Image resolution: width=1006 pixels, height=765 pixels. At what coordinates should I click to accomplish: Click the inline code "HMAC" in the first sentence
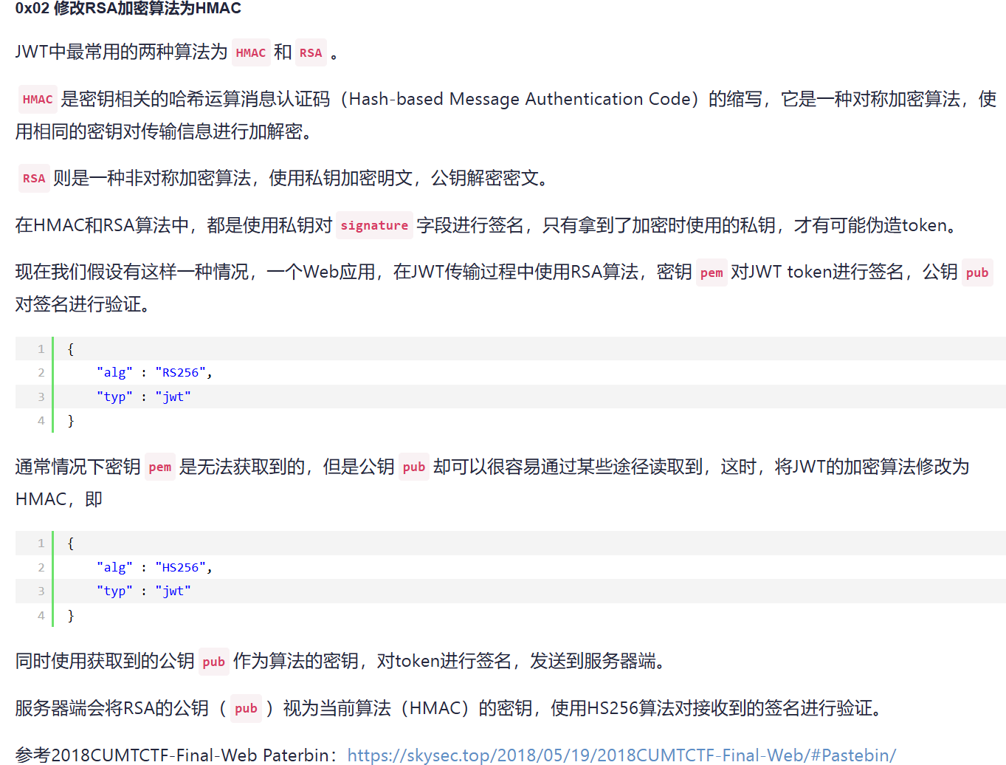coord(251,52)
